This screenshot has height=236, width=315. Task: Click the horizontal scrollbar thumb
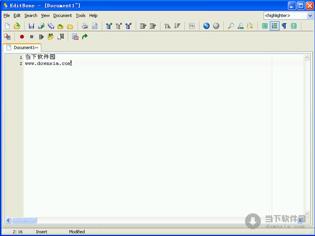point(24,220)
